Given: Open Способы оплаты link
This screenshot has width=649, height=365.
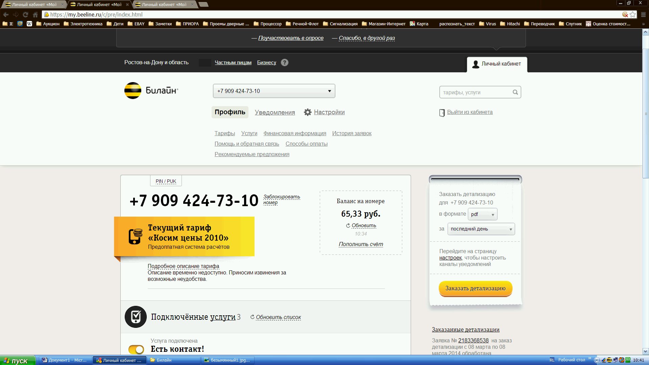Looking at the screenshot, I should click(x=307, y=144).
